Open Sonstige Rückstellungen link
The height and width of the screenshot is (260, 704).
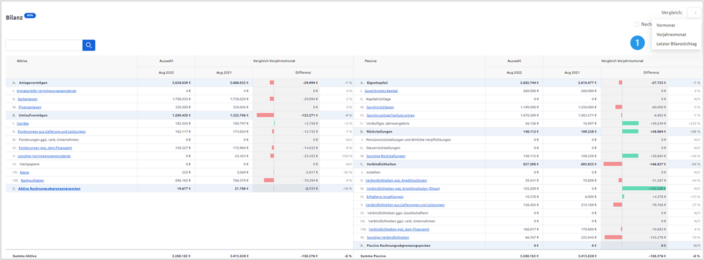(x=386, y=156)
